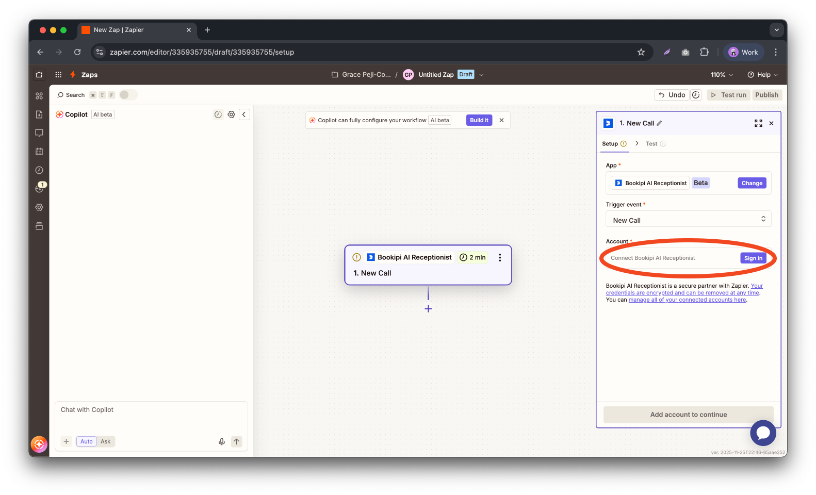Bookmark page with the star icon

(641, 52)
